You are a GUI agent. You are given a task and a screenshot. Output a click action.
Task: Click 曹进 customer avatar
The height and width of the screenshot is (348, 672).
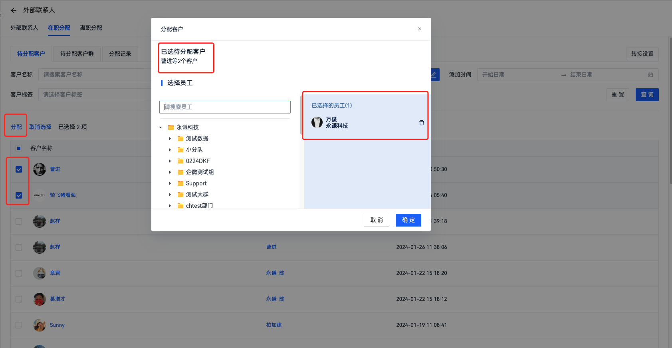40,169
